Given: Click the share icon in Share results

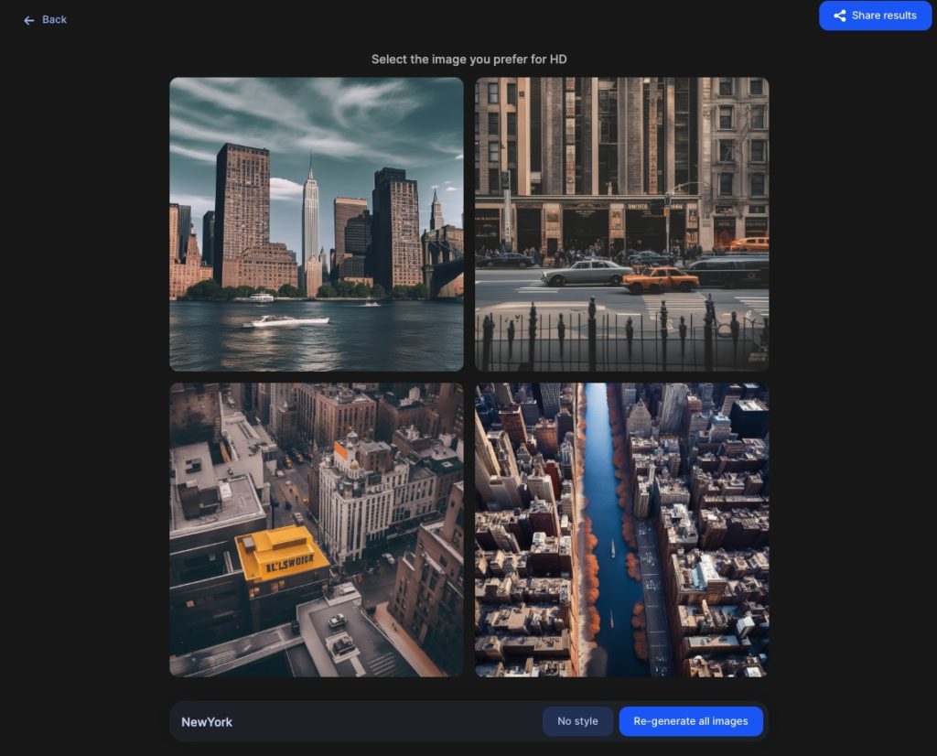Looking at the screenshot, I should 839,16.
